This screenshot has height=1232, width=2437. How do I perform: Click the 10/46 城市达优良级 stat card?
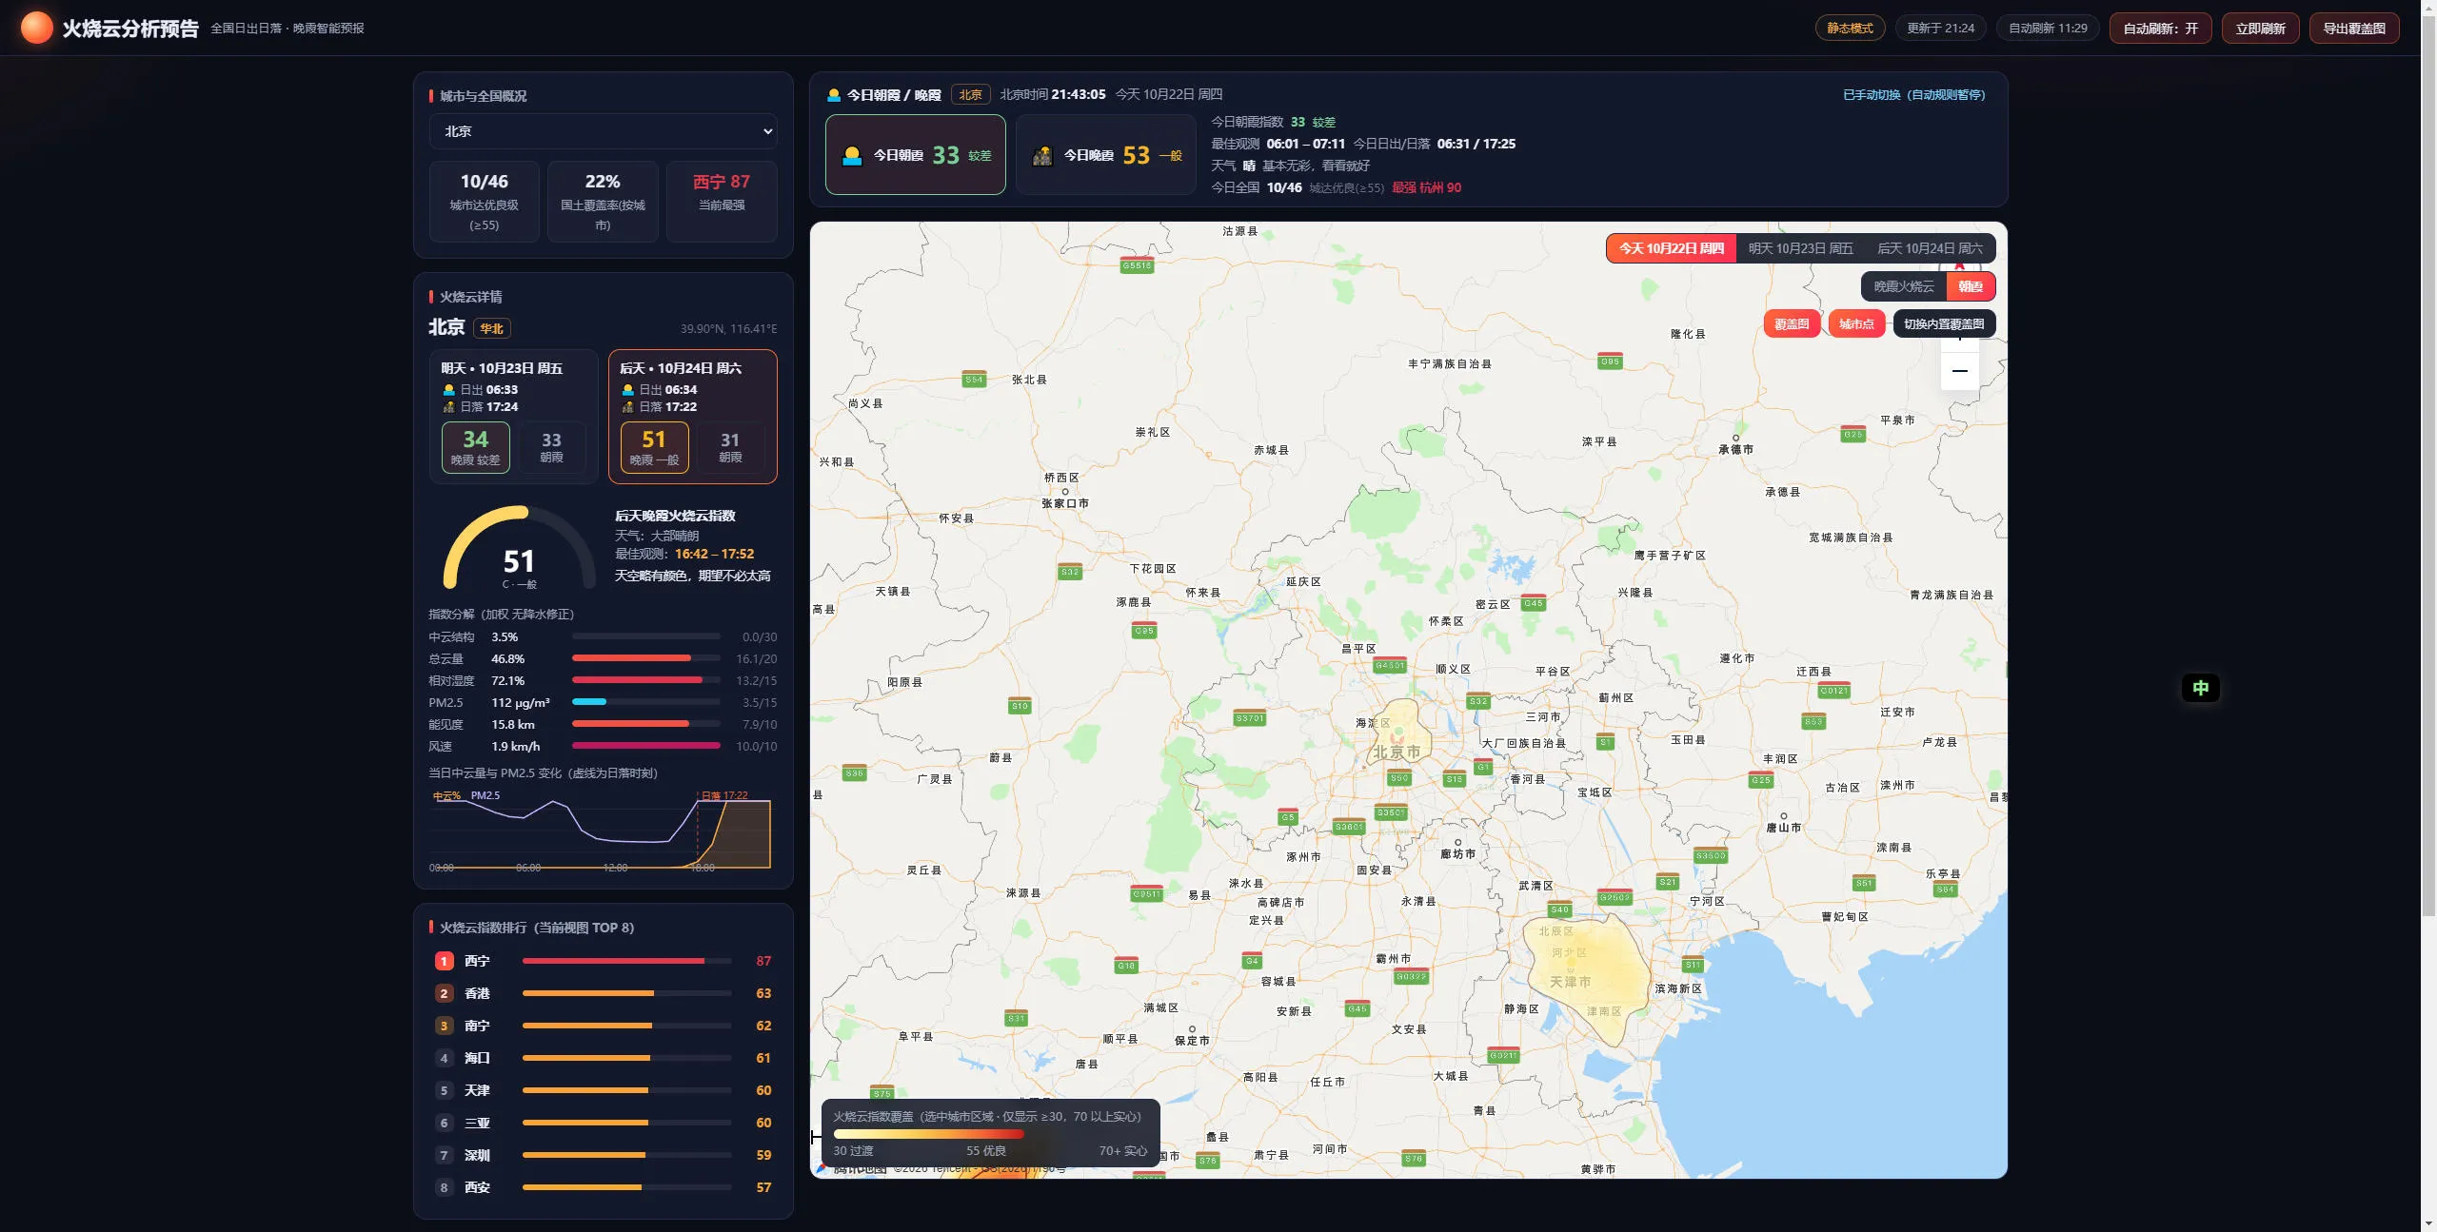click(x=484, y=202)
